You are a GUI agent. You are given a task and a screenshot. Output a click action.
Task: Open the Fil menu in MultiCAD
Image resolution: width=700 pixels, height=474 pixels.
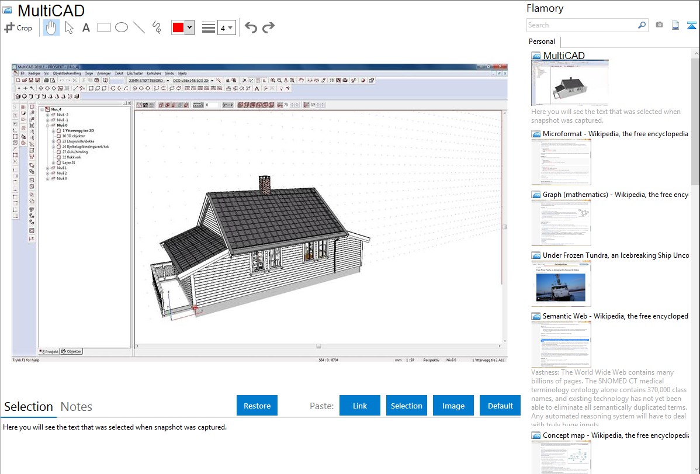[22, 73]
